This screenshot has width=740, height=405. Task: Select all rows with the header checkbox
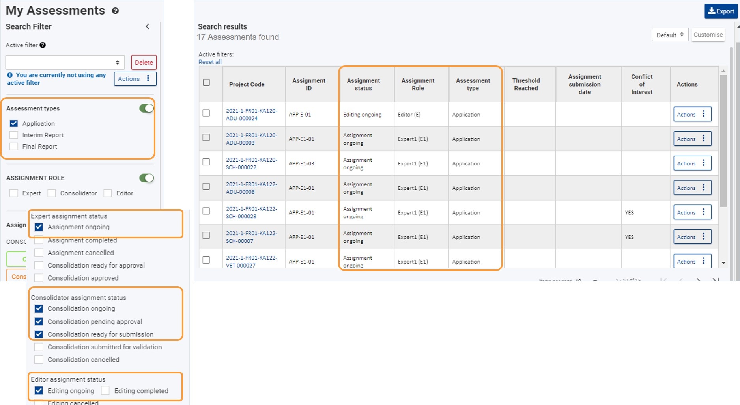click(206, 82)
